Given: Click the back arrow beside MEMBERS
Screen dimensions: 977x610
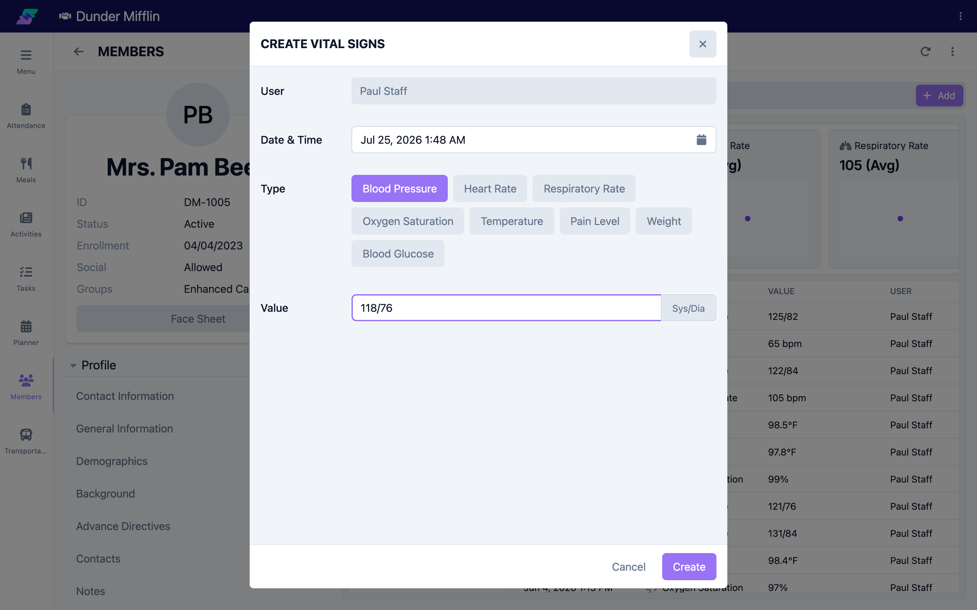Looking at the screenshot, I should tap(78, 52).
